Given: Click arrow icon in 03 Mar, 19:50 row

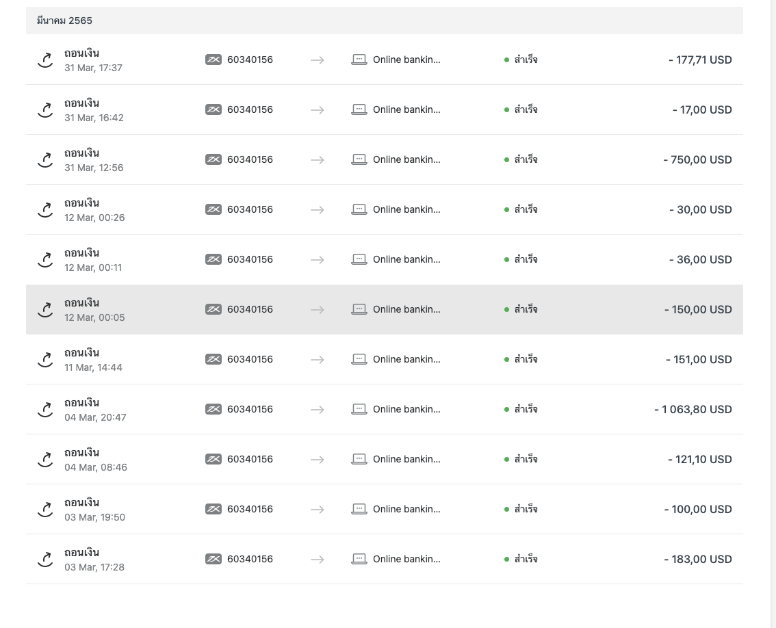Looking at the screenshot, I should tap(318, 509).
